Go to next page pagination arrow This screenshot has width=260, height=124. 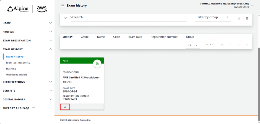[x=239, y=44]
